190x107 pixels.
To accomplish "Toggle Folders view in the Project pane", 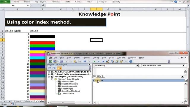I will (x=59, y=68).
